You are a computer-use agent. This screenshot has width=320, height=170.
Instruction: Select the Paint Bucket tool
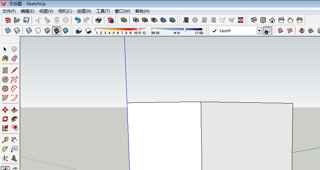[5, 58]
